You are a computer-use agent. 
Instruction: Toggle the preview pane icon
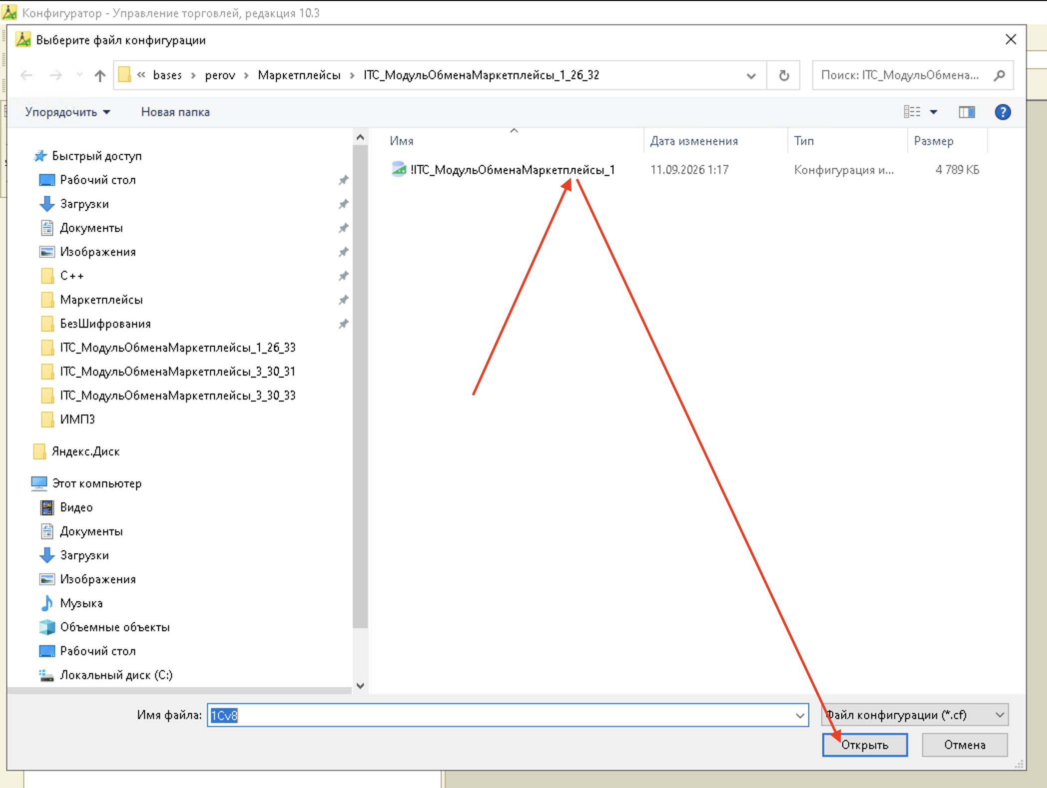[x=967, y=112]
